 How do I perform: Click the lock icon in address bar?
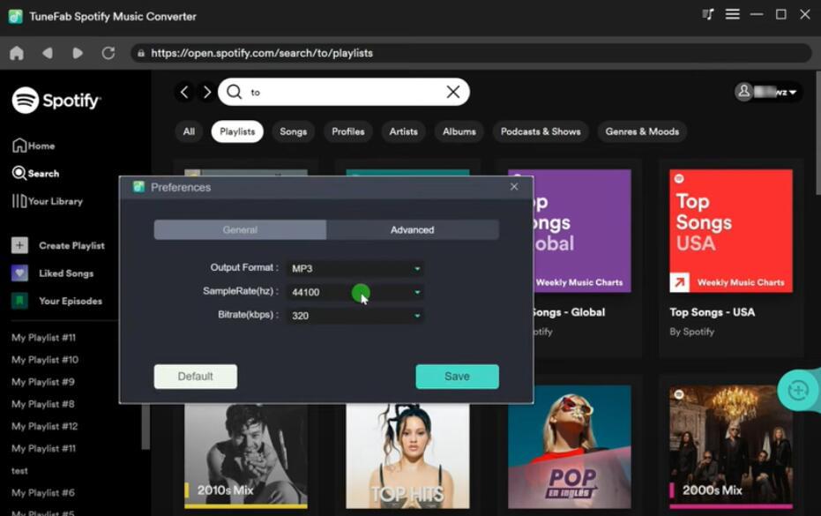coord(141,53)
